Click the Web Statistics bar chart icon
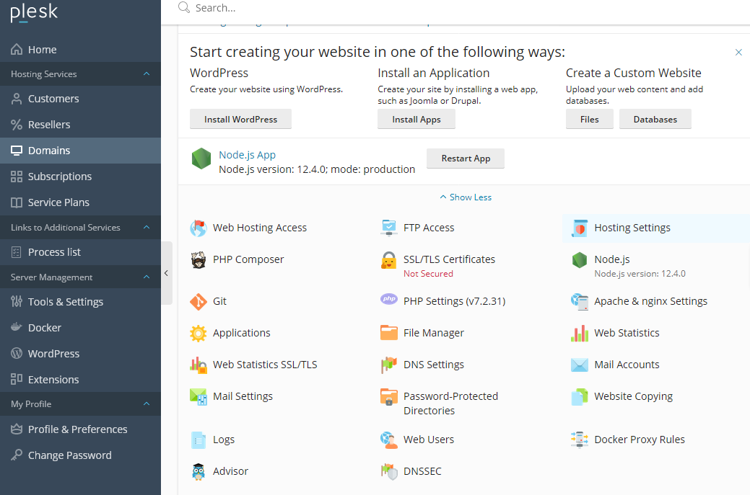 point(579,333)
